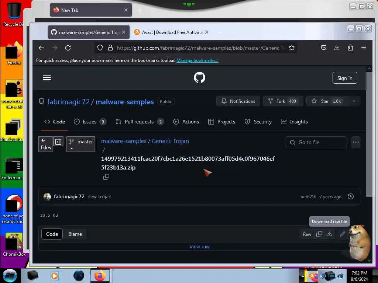
Task: Click the Raw button
Action: click(x=307, y=234)
